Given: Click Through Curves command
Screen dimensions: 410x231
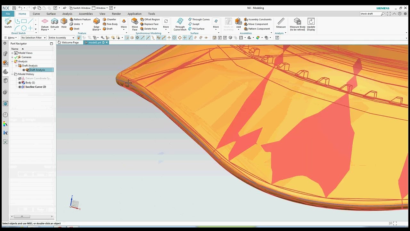Looking at the screenshot, I should pos(199,19).
